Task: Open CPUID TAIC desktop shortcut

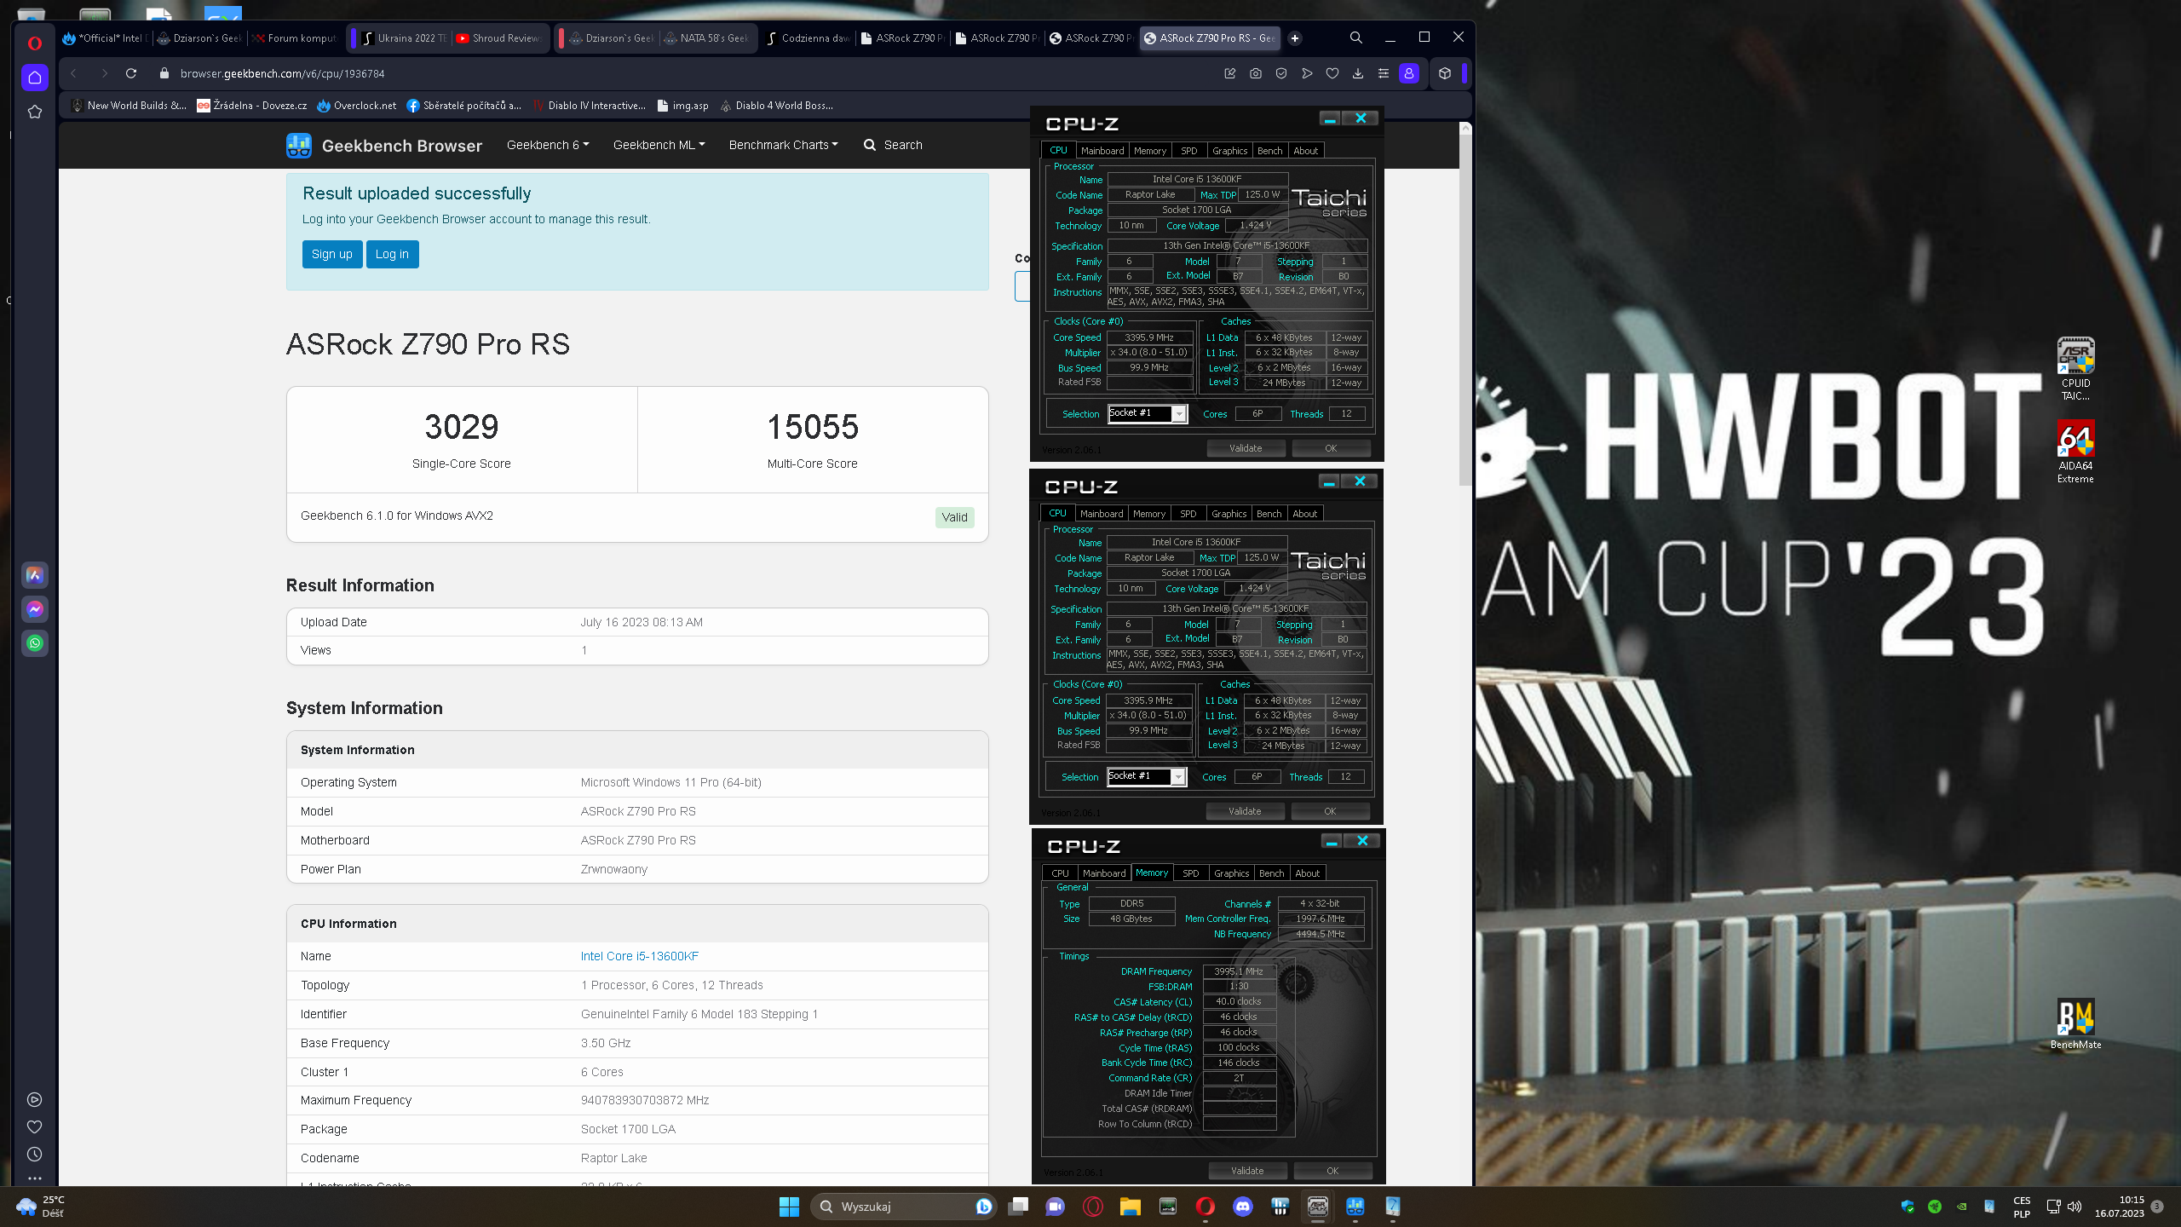Action: 2076,369
